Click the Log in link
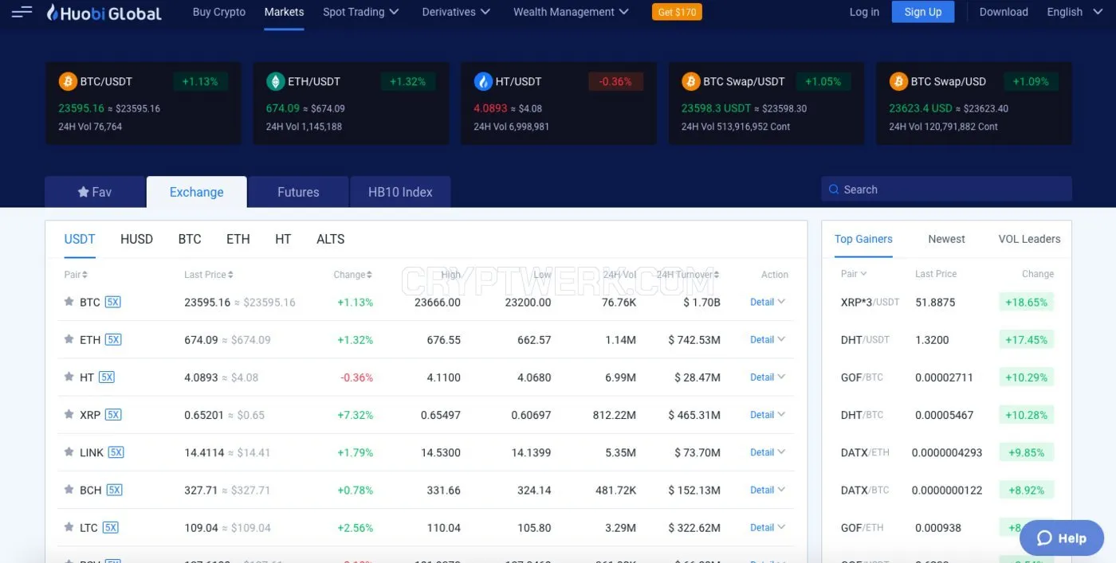The height and width of the screenshot is (563, 1116). [x=864, y=12]
